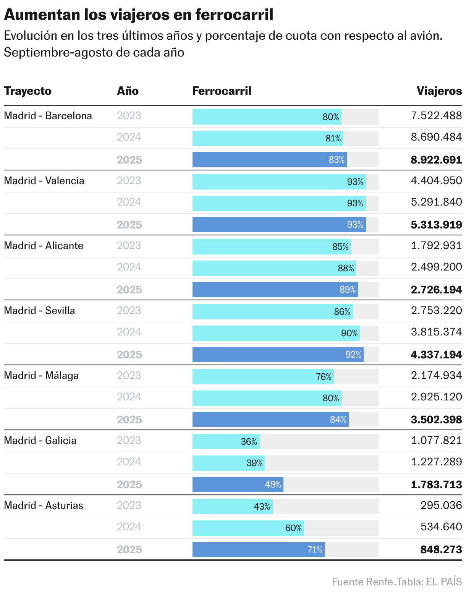Click the 71% bar for Madrid - Asturias

[258, 549]
